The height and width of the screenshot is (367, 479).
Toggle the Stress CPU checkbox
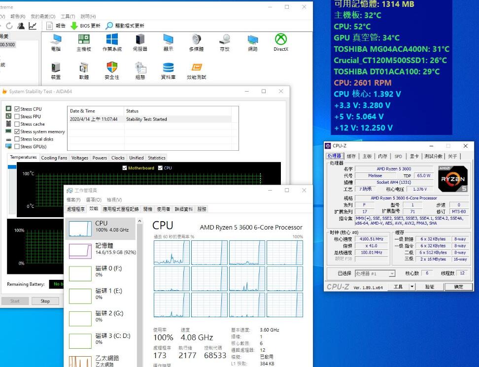(17, 109)
